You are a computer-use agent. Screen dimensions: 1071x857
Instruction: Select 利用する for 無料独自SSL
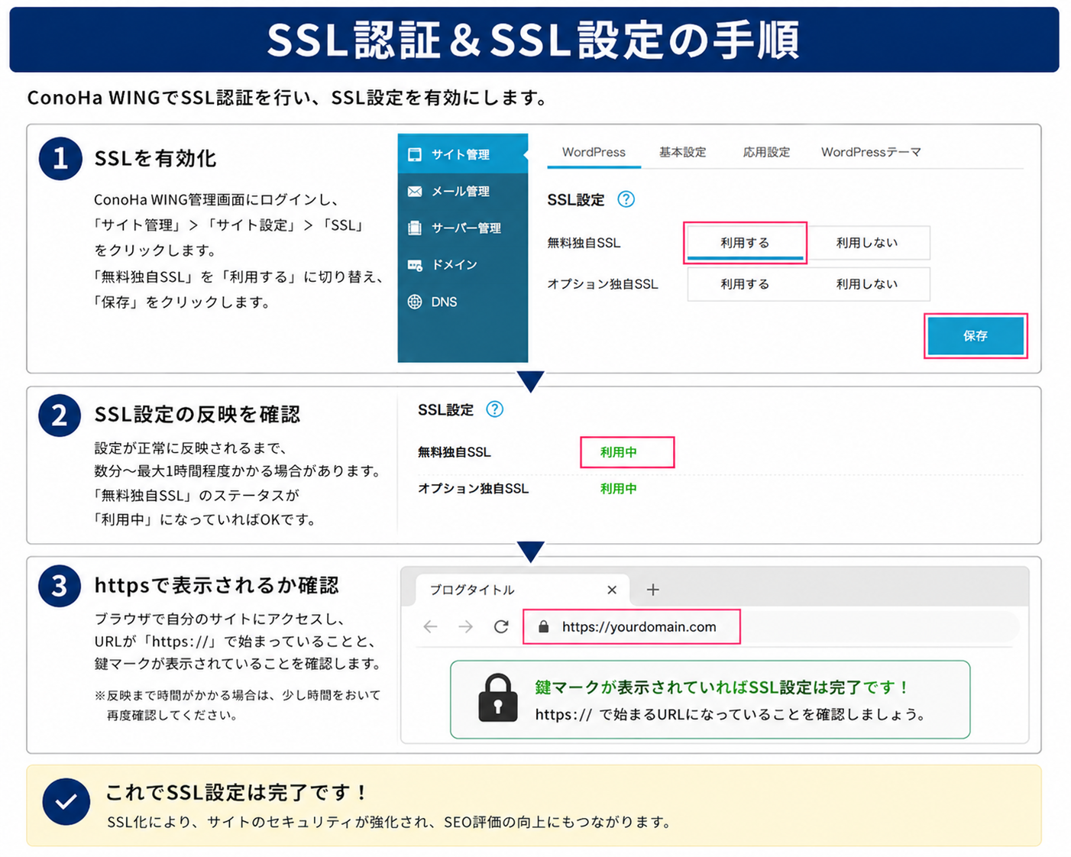(745, 243)
